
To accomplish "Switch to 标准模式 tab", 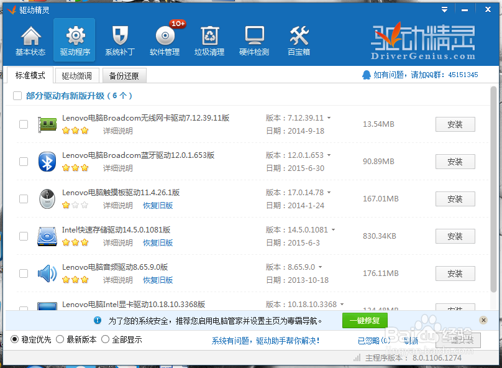I will point(30,75).
